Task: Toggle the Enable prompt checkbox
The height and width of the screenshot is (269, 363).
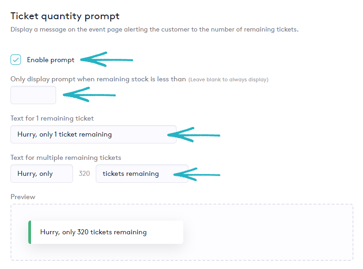Action: [16, 60]
